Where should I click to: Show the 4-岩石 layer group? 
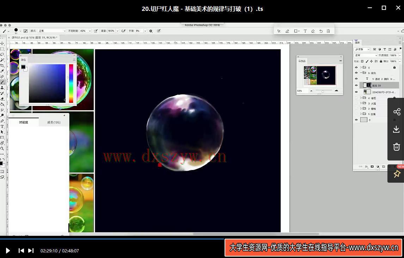point(356,98)
